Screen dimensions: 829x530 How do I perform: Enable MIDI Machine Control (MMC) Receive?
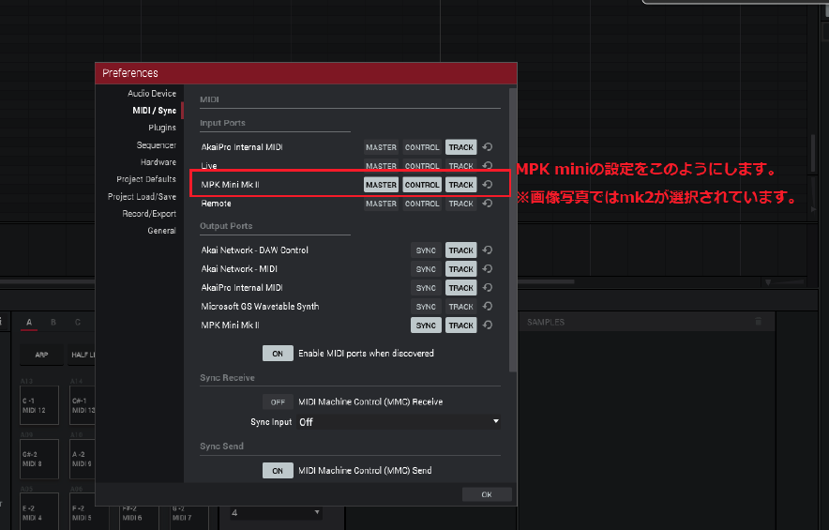278,402
